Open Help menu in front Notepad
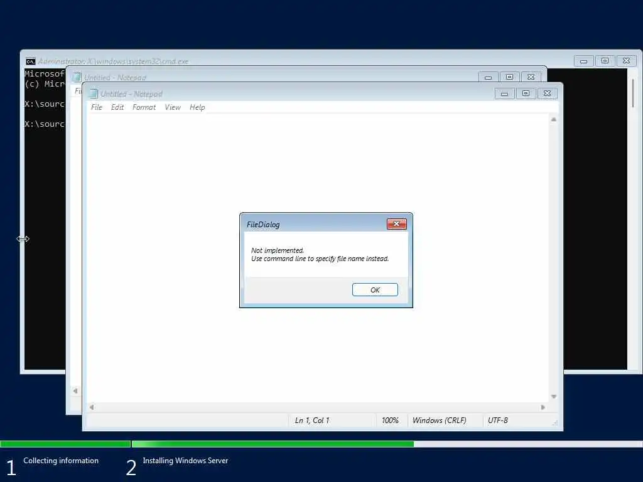The image size is (643, 482). 197,107
